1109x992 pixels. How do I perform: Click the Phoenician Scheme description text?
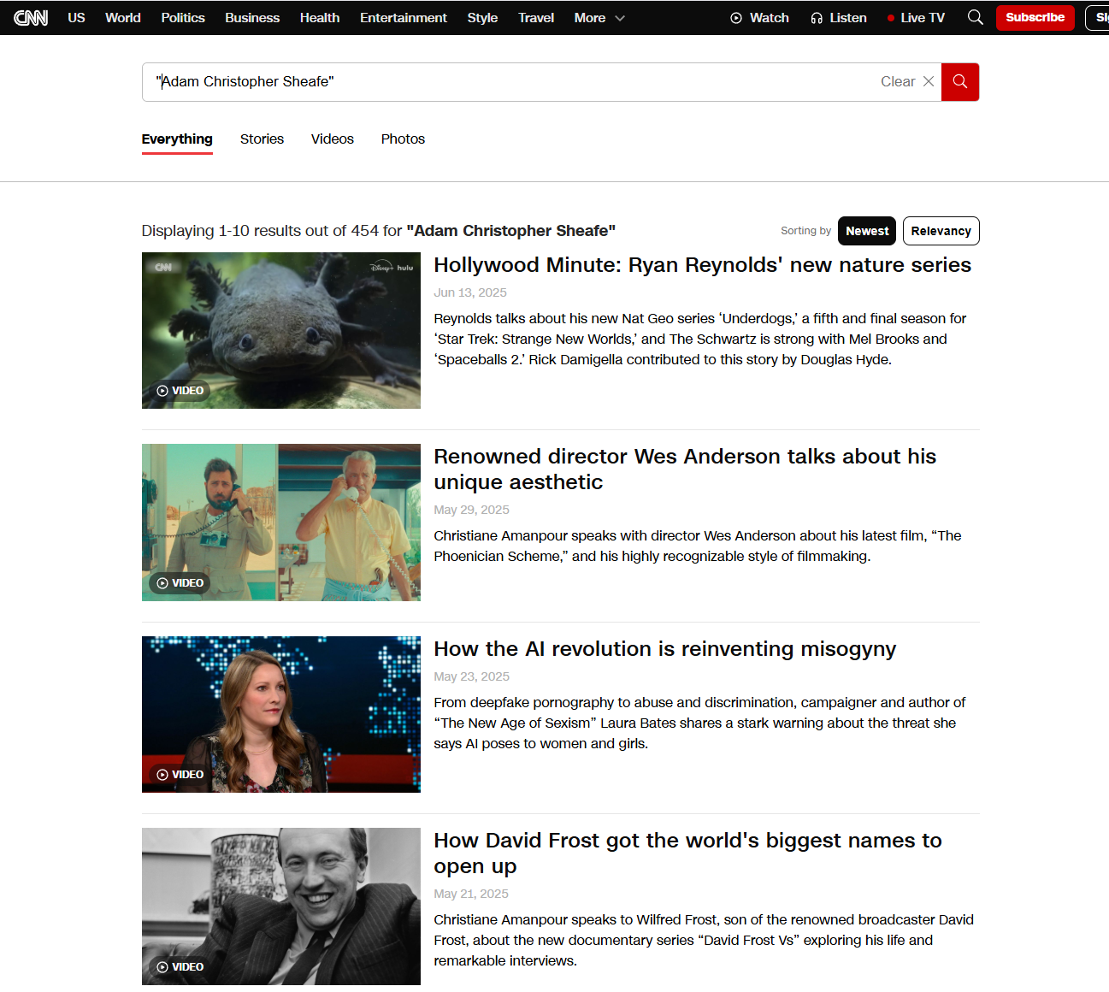(698, 546)
